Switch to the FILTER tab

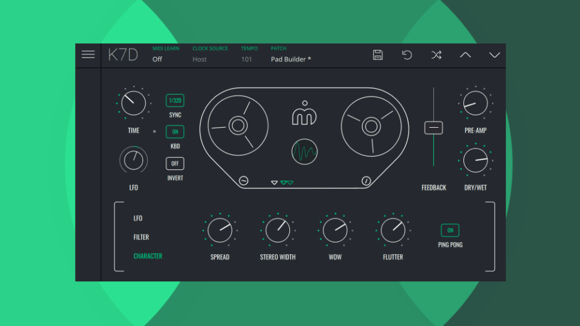(141, 237)
